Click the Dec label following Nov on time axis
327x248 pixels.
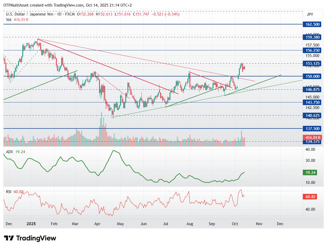[x=280, y=224]
